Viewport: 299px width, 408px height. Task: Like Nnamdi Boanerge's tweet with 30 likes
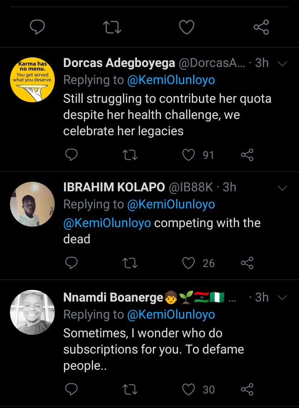(189, 389)
